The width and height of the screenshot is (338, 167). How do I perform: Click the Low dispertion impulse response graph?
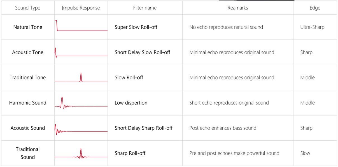click(81, 103)
